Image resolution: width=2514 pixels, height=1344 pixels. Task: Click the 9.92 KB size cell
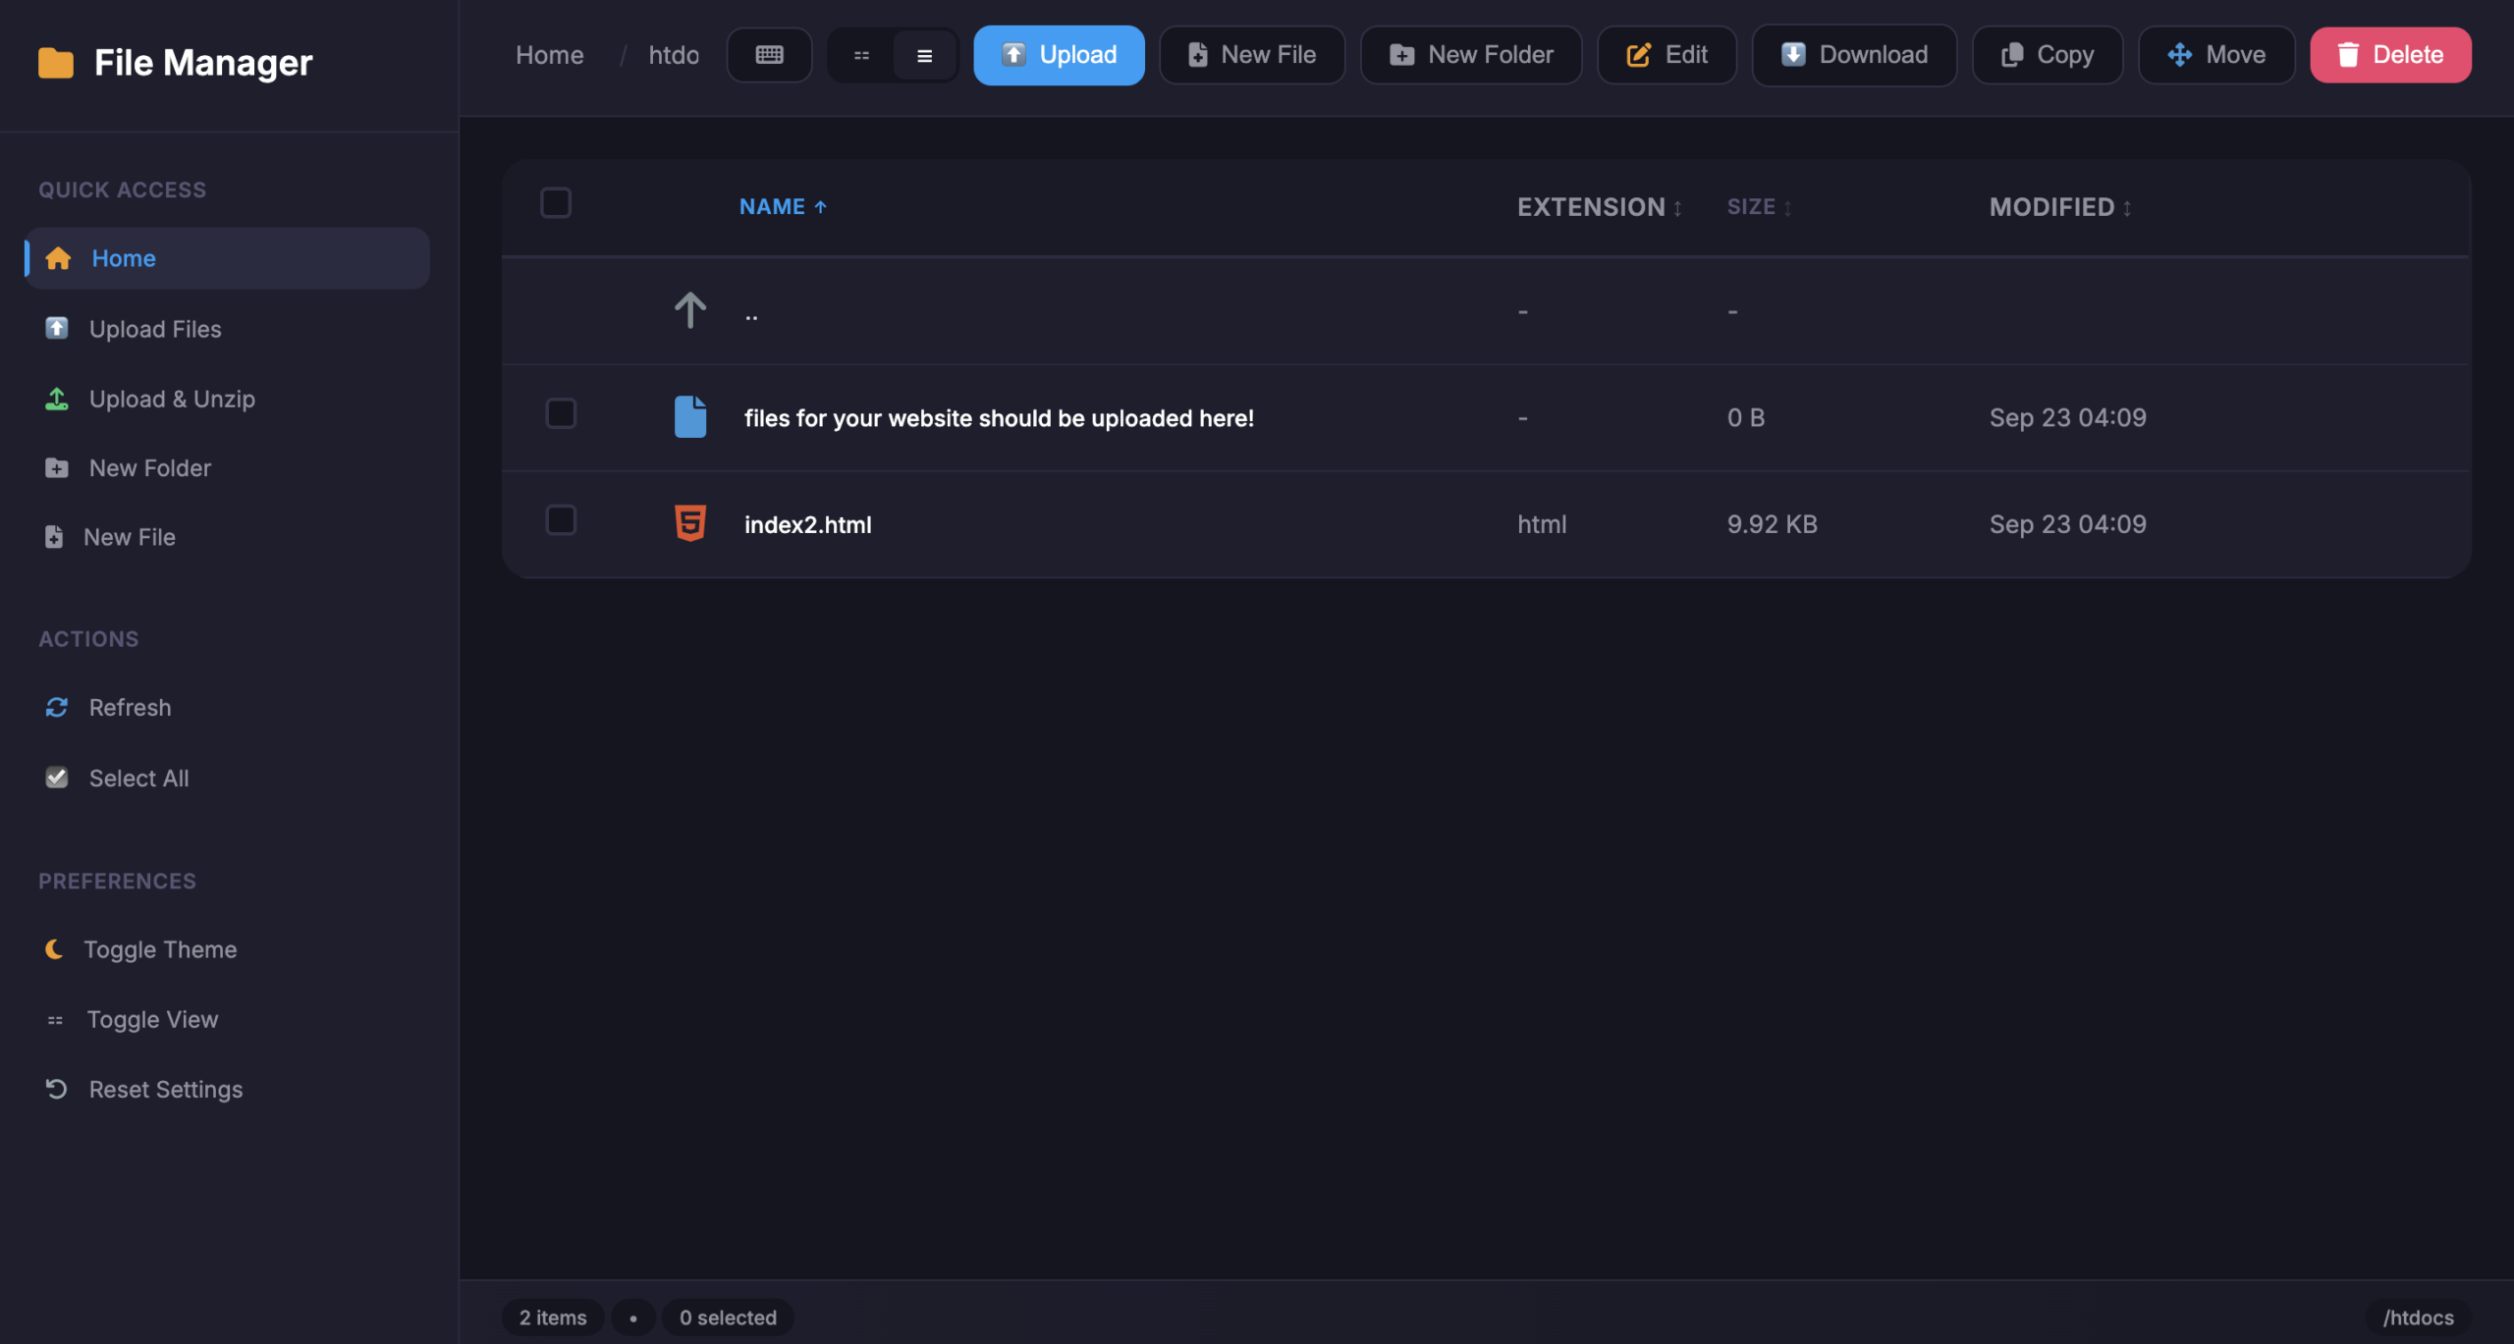(1772, 524)
